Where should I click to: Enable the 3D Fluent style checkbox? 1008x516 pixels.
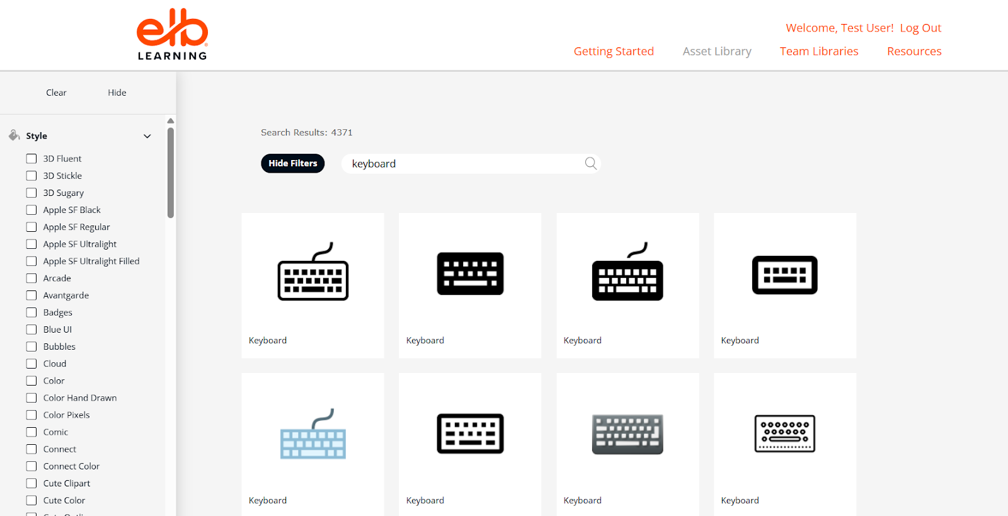click(x=31, y=159)
